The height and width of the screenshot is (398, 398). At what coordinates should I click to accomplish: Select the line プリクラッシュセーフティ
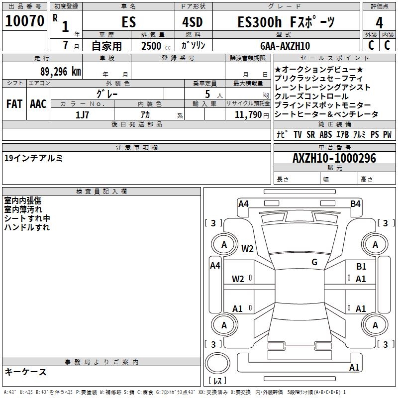click(318, 78)
